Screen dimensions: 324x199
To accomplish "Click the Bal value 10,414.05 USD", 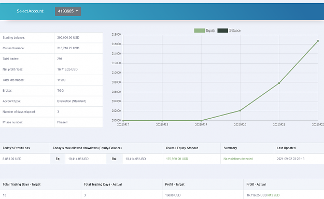I will coord(135,159).
